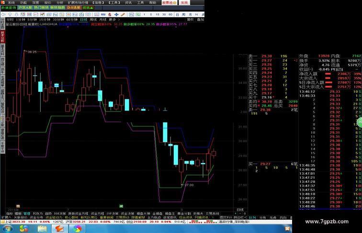Open 图文F10 info

[x=226, y=218]
